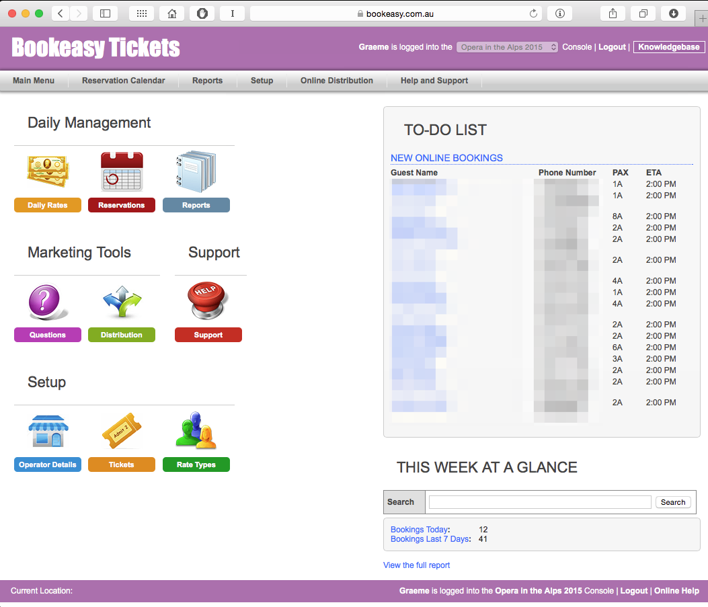The width and height of the screenshot is (708, 607).
Task: Go back with Safari back arrow
Action: (x=61, y=13)
